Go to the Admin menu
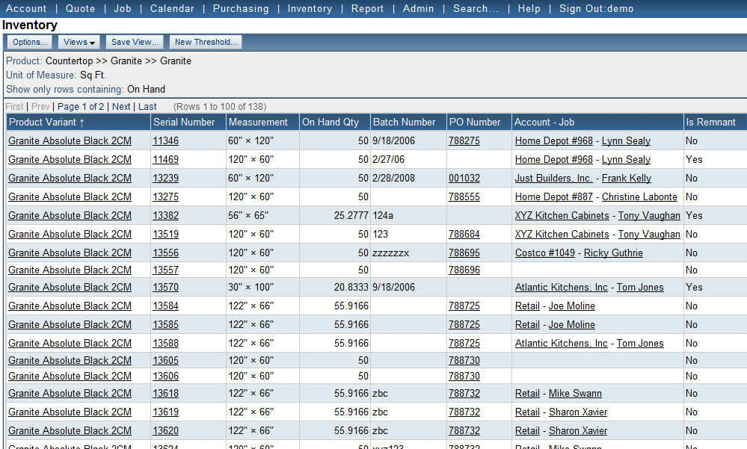Screen dimensions: 747x449 click(418, 9)
